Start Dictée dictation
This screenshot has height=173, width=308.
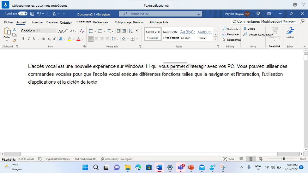click(x=249, y=29)
